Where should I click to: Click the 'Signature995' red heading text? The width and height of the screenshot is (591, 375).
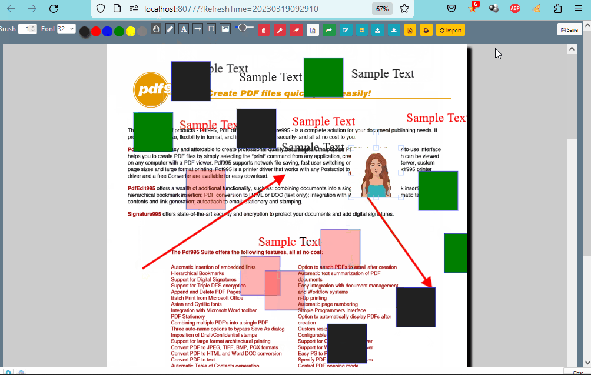[x=144, y=214]
